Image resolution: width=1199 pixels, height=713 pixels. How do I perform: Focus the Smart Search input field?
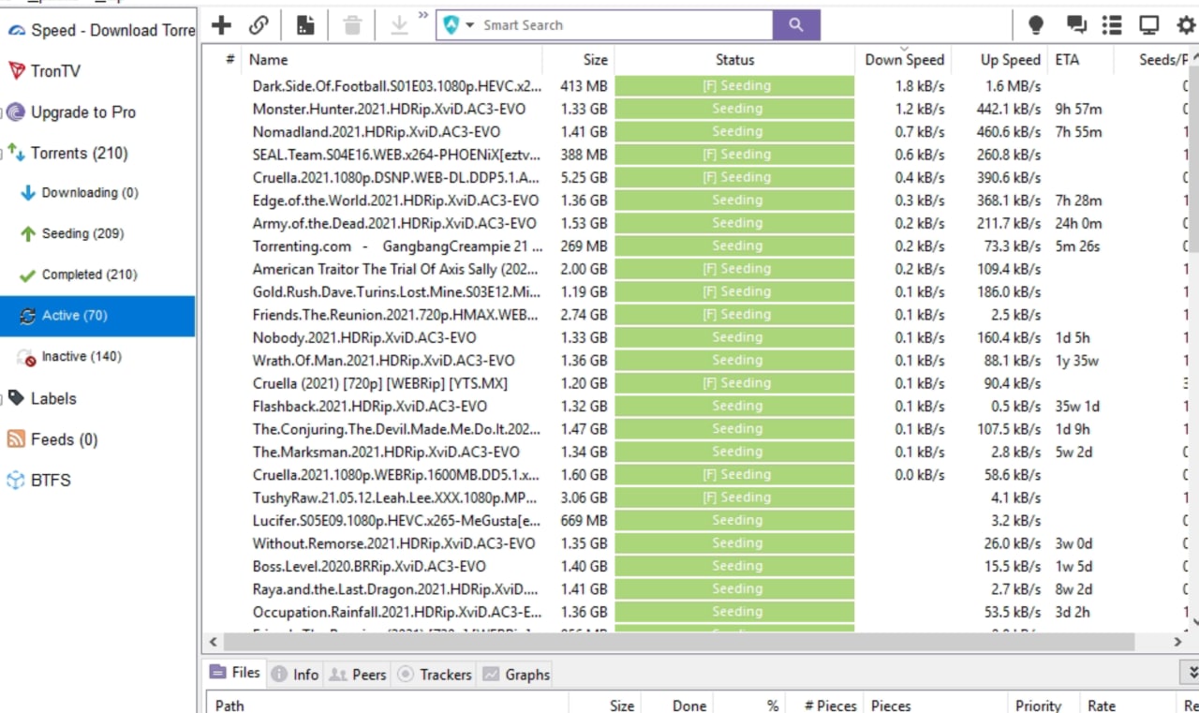[x=626, y=25]
